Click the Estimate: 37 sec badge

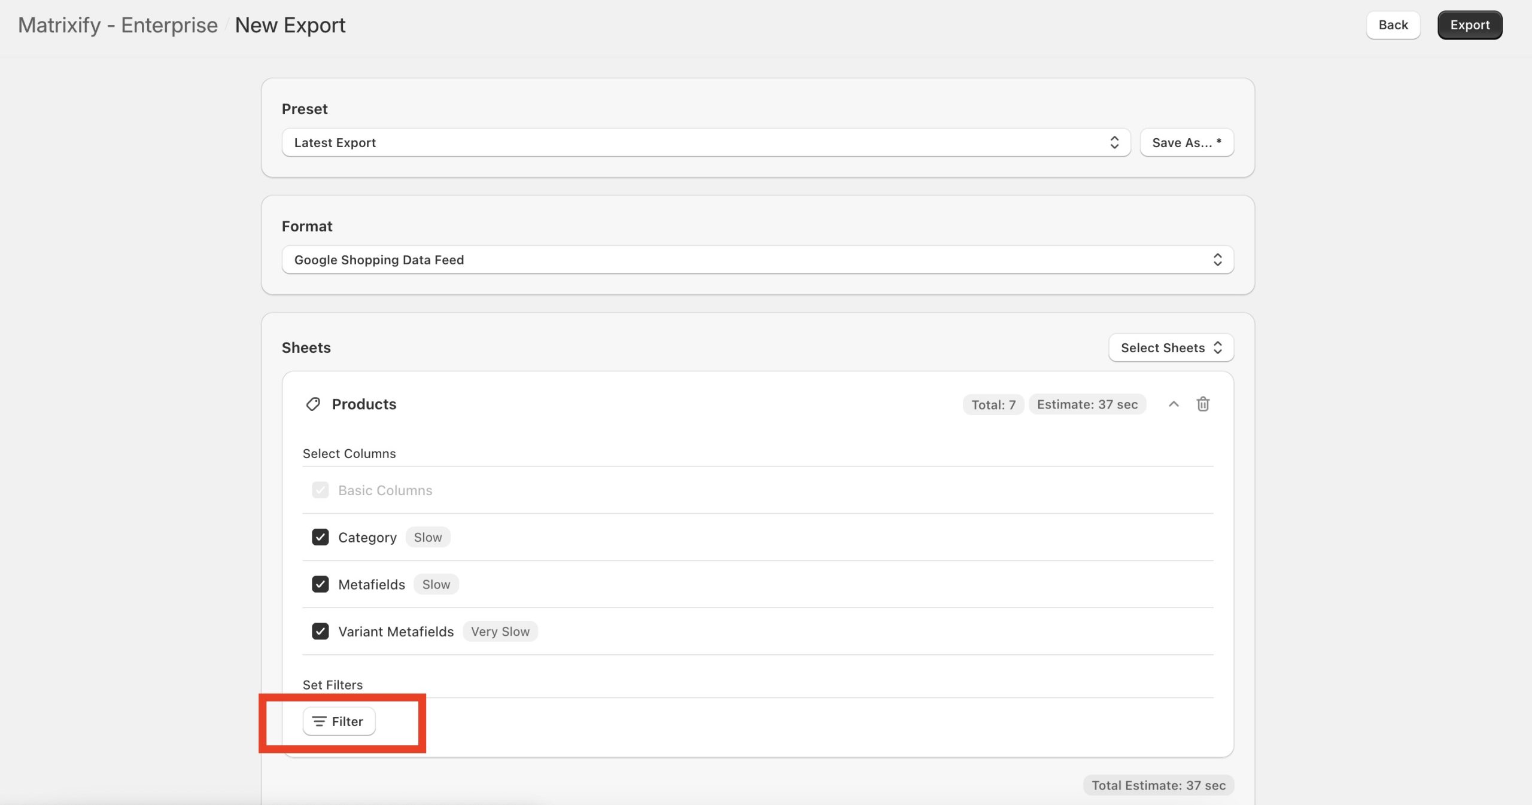(1087, 404)
